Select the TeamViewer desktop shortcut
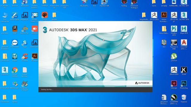This screenshot has height=107, width=191. pyautogui.click(x=15, y=44)
